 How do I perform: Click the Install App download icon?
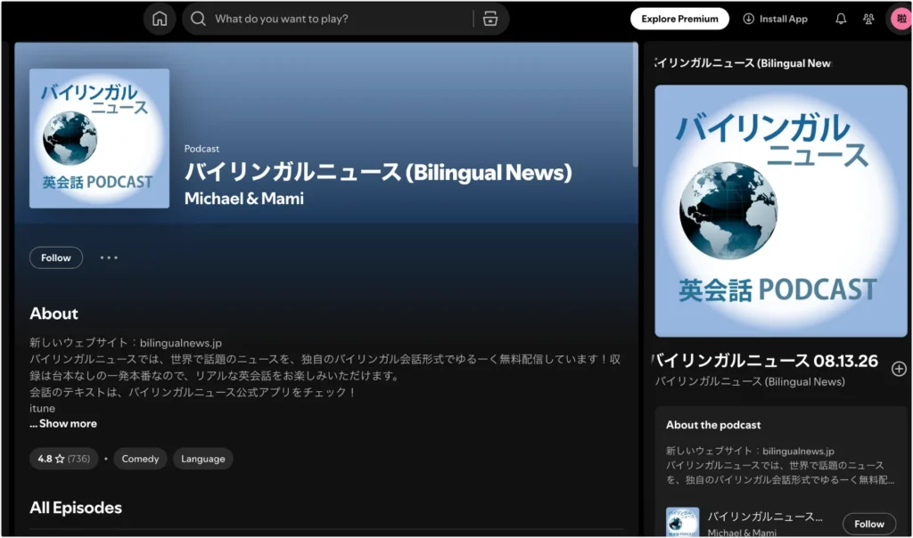click(748, 20)
